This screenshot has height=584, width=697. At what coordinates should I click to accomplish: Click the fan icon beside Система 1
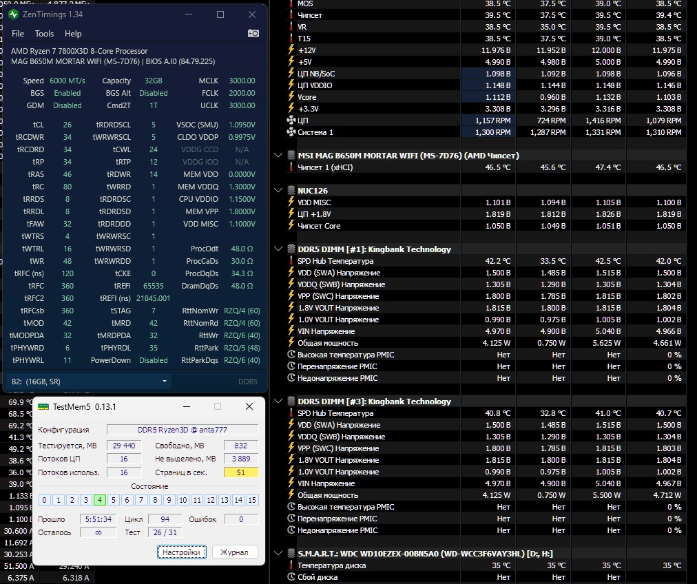(291, 132)
